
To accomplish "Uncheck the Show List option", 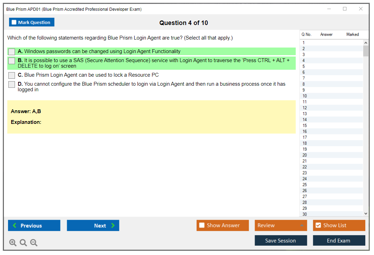I will [x=318, y=226].
